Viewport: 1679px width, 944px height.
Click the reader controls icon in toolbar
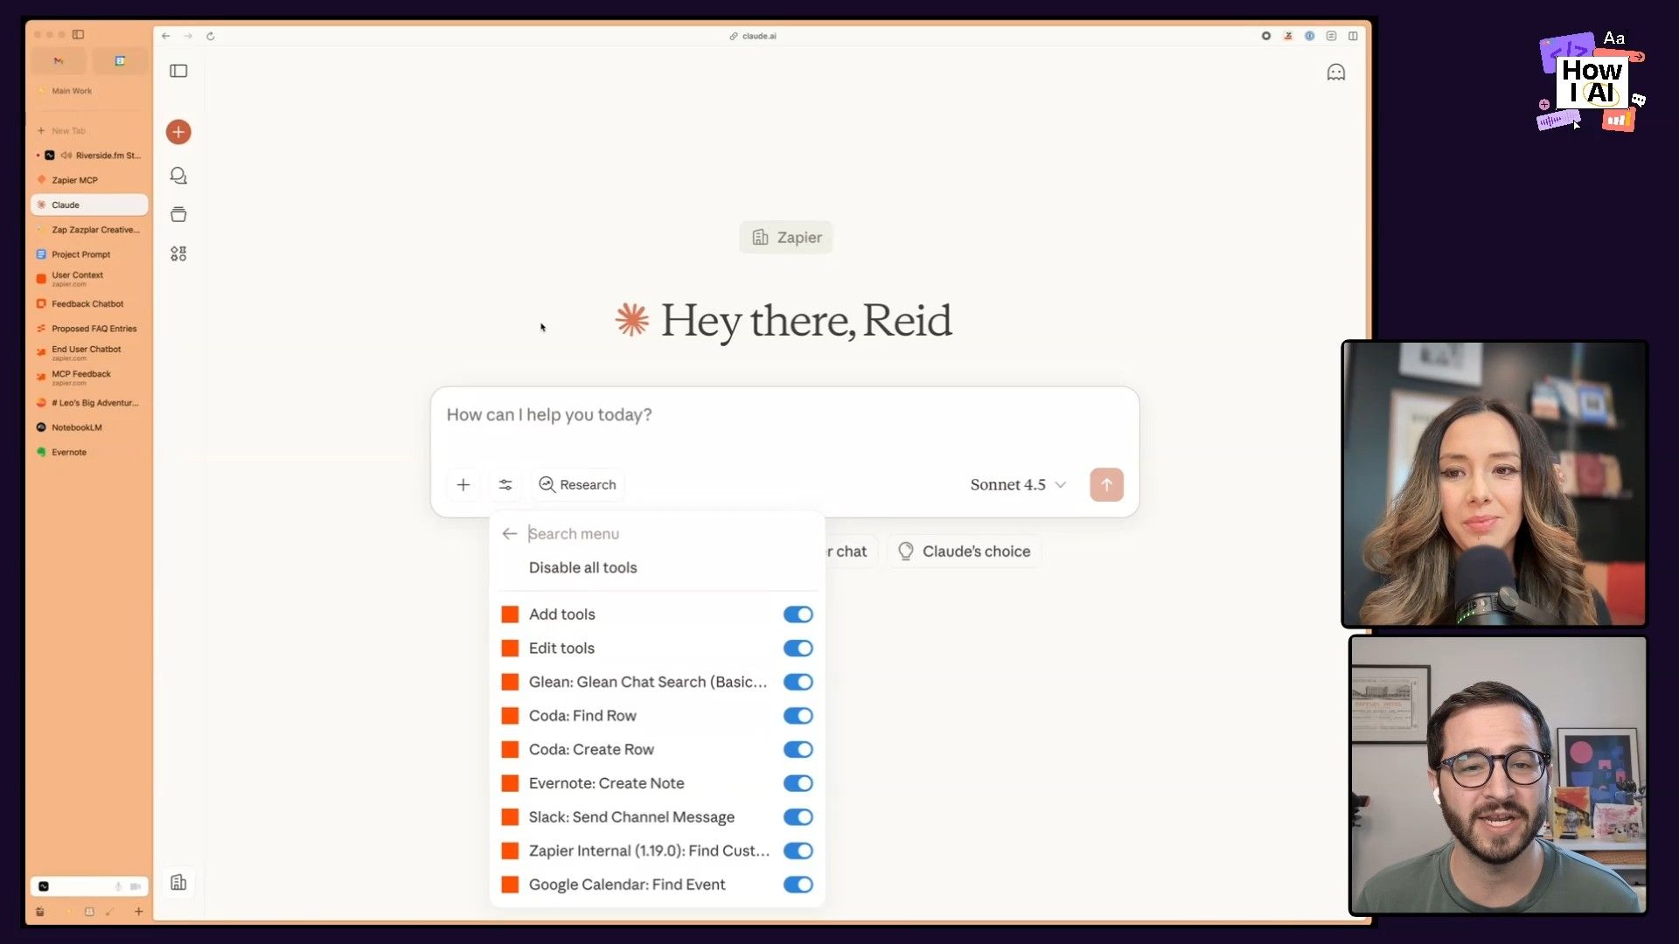pyautogui.click(x=1331, y=36)
